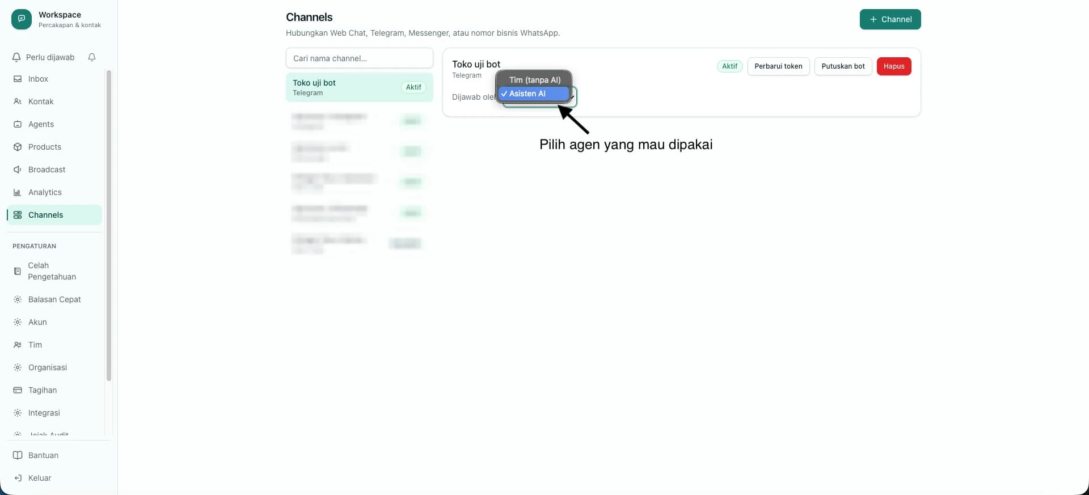Navigate to the Broadcast page
The height and width of the screenshot is (495, 1089).
point(54,170)
